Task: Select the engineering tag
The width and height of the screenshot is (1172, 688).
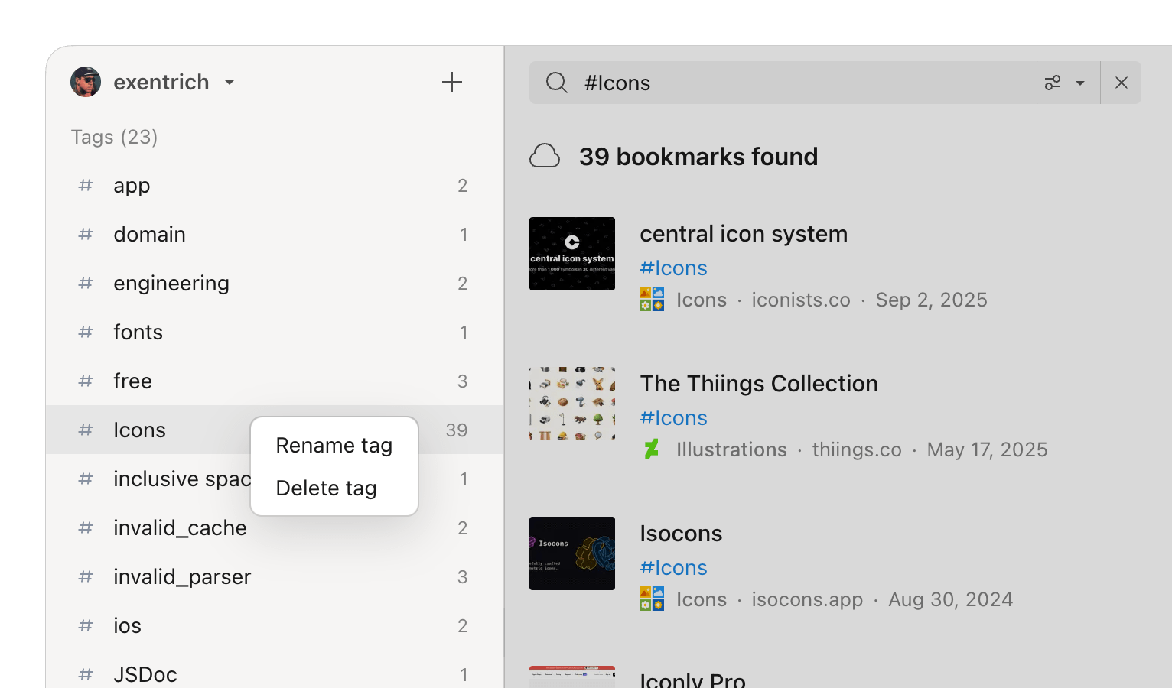Action: pyautogui.click(x=275, y=284)
